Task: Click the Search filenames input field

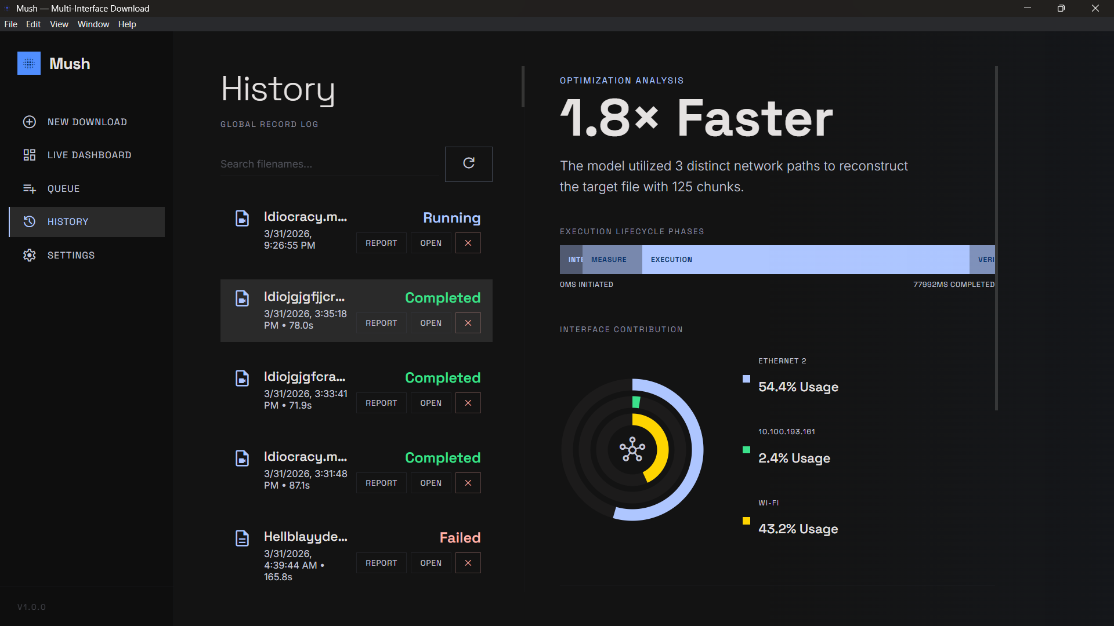Action: click(x=328, y=164)
